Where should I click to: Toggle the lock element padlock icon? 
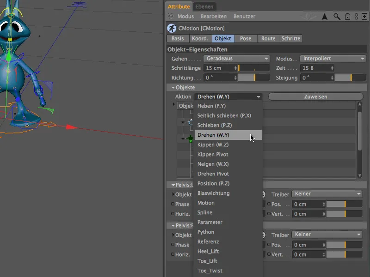pyautogui.click(x=347, y=17)
